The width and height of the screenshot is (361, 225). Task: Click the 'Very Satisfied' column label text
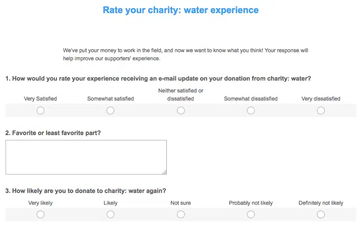pyautogui.click(x=40, y=98)
